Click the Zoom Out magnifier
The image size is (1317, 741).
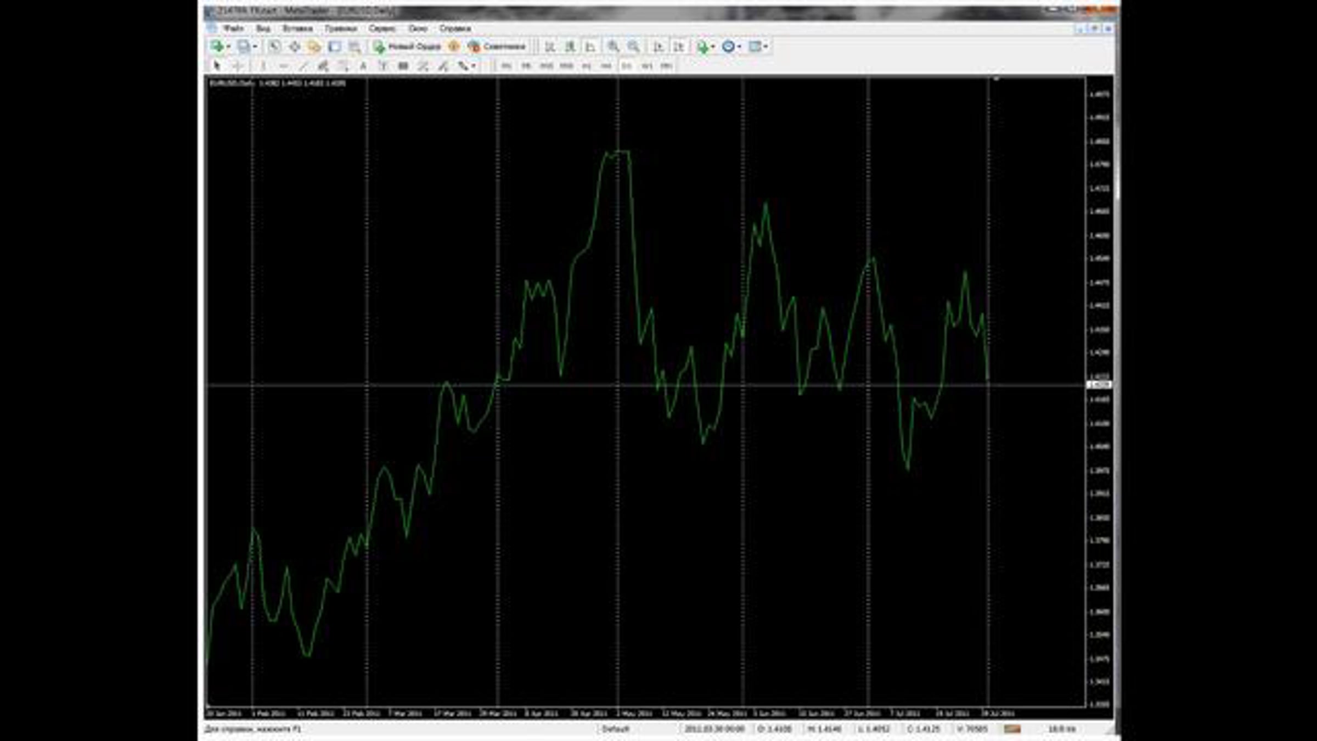pyautogui.click(x=633, y=47)
